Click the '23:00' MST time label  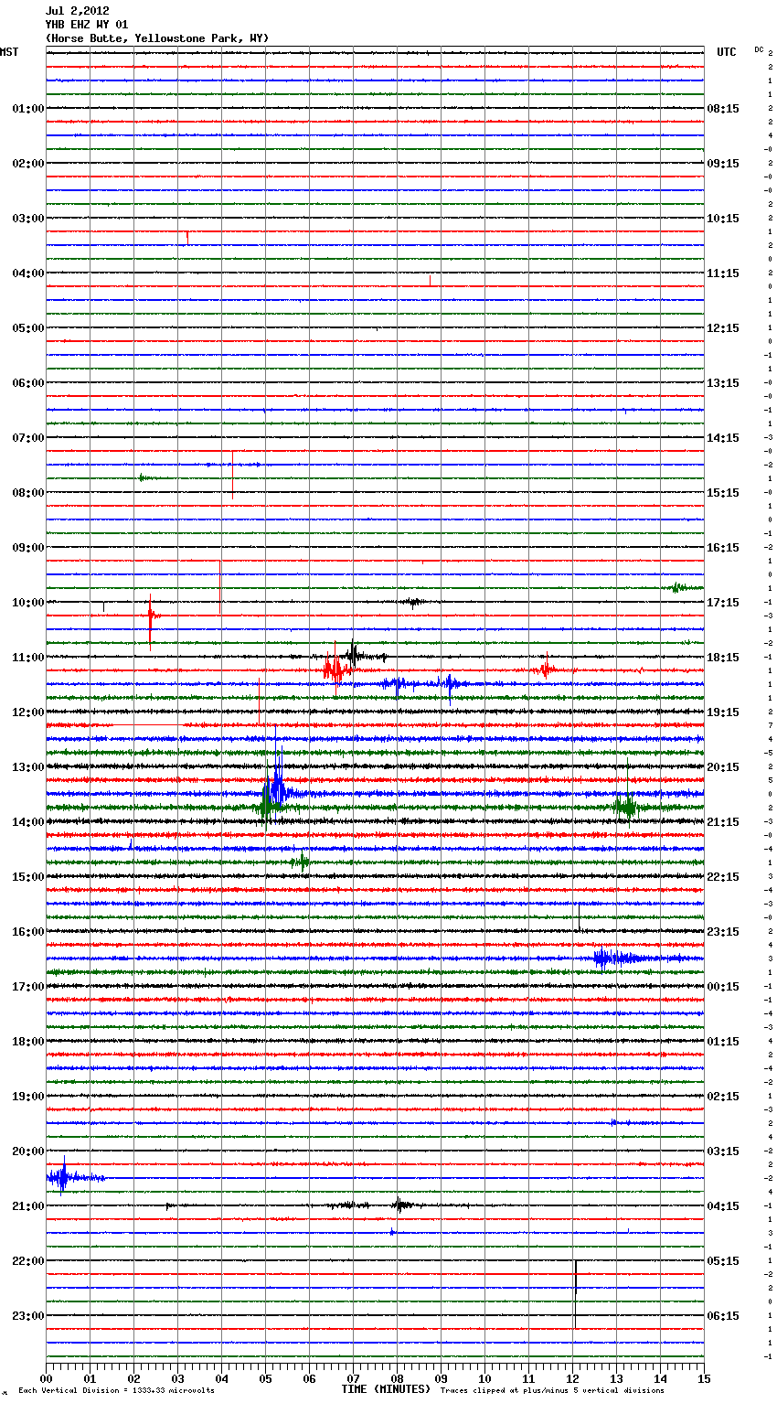(27, 1316)
